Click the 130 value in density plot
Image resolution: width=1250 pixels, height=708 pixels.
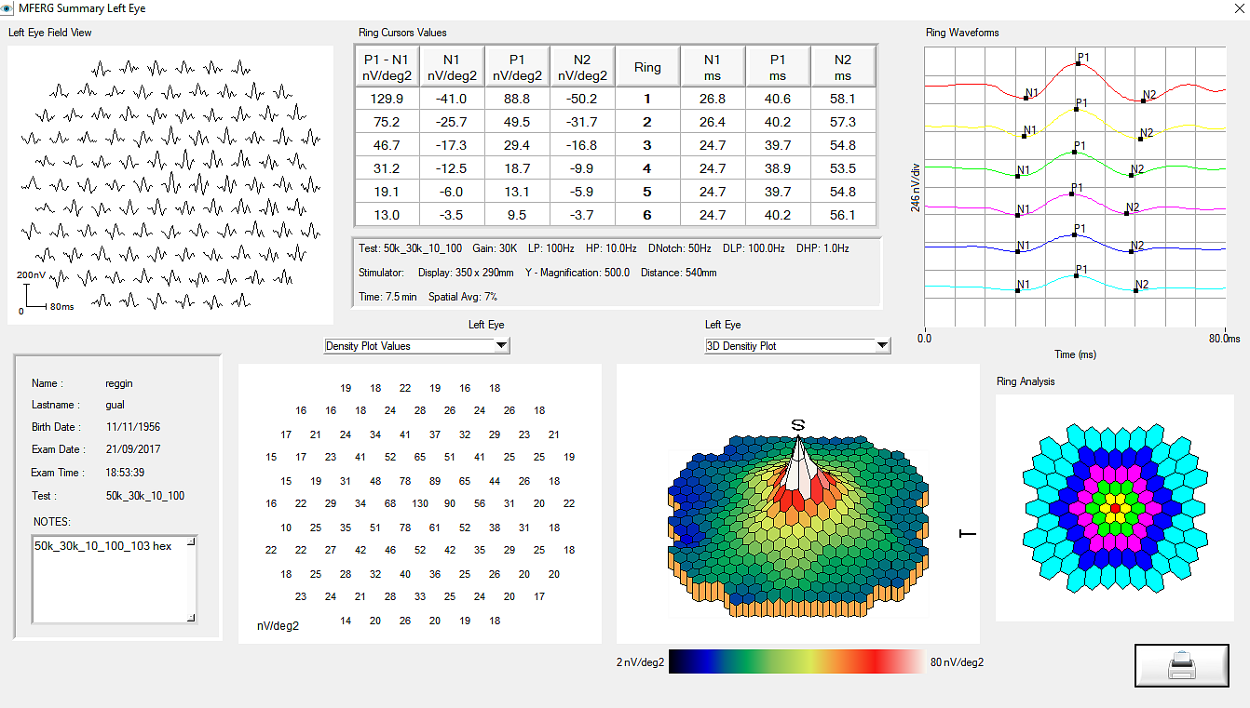[420, 503]
